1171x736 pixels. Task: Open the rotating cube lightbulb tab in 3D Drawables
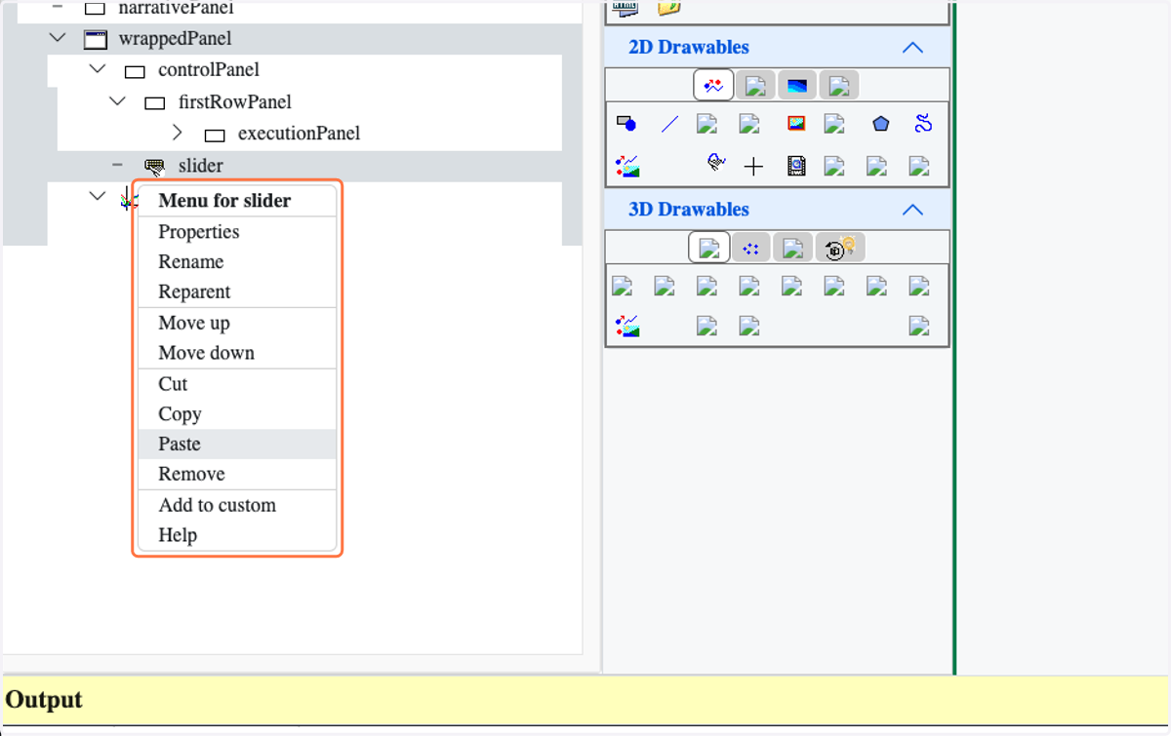pyautogui.click(x=840, y=249)
